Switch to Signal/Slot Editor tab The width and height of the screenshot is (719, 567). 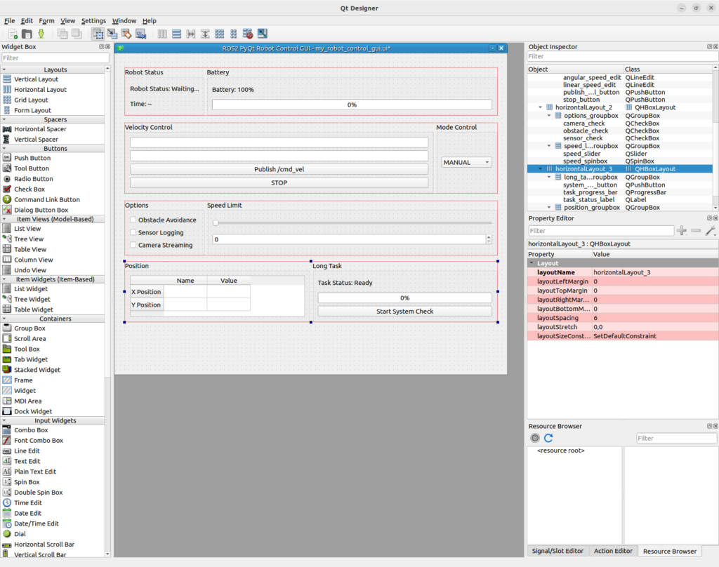tap(557, 551)
